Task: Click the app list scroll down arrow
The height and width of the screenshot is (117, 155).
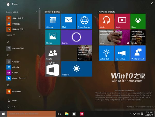Action: coord(40,96)
